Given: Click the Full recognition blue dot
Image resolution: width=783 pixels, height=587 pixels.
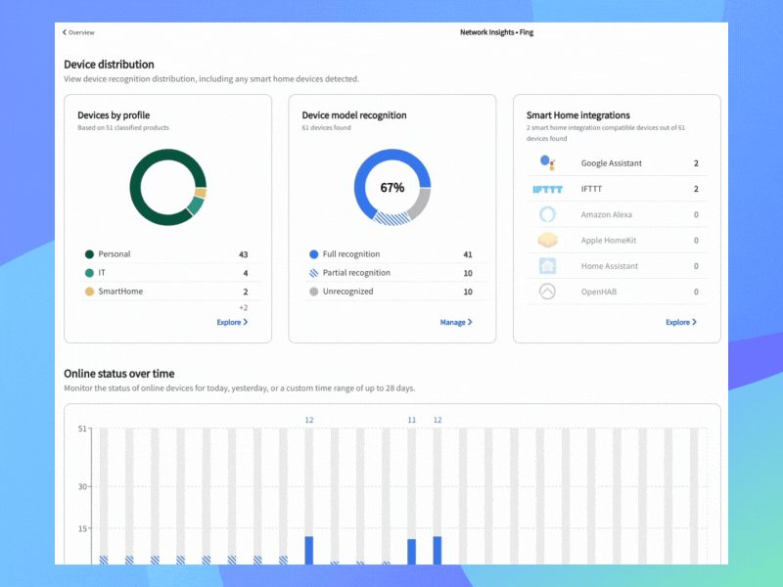Looking at the screenshot, I should pyautogui.click(x=313, y=254).
